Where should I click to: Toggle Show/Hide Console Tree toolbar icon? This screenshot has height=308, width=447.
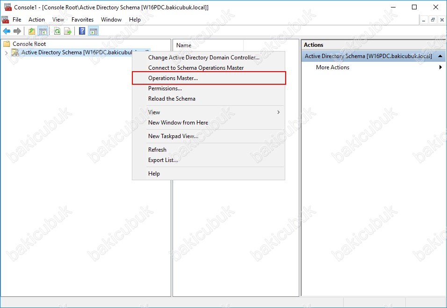click(x=43, y=31)
